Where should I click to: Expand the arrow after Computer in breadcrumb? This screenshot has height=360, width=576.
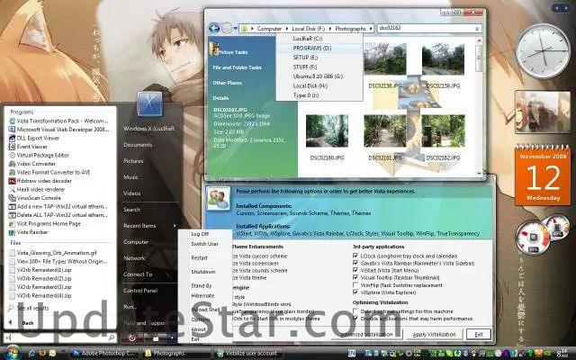tap(287, 29)
